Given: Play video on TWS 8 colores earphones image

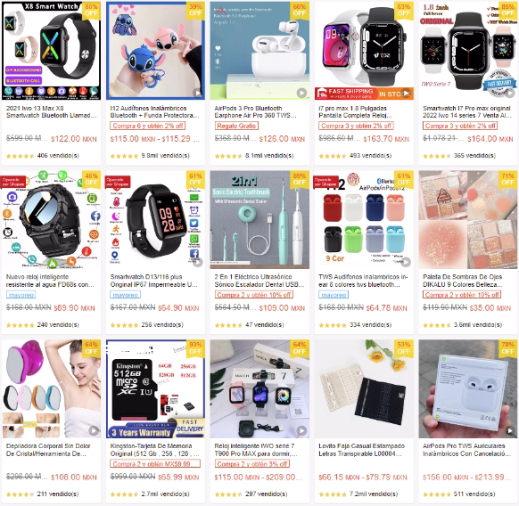Looking at the screenshot, I should tap(406, 262).
